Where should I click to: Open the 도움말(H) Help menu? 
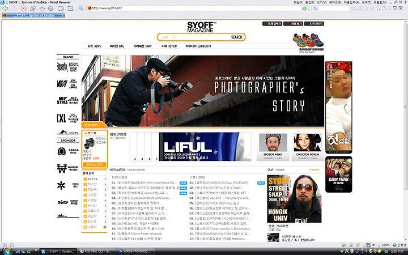click(380, 2)
